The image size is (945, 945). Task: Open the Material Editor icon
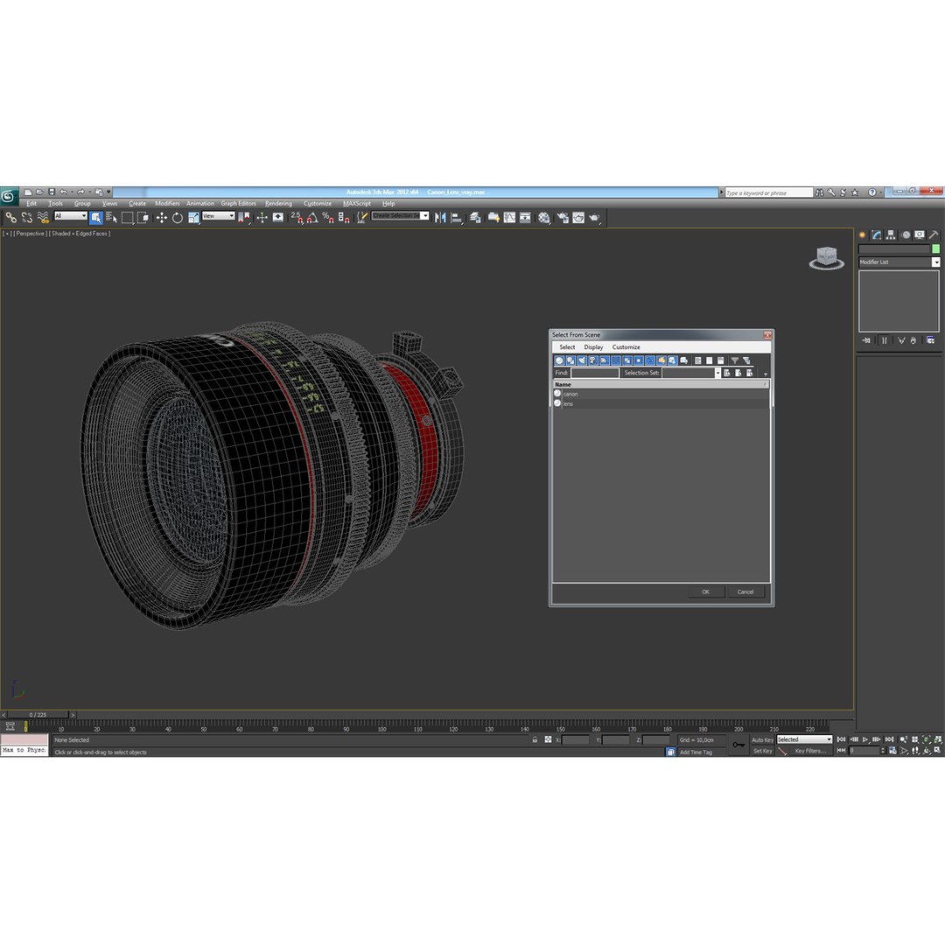point(544,218)
